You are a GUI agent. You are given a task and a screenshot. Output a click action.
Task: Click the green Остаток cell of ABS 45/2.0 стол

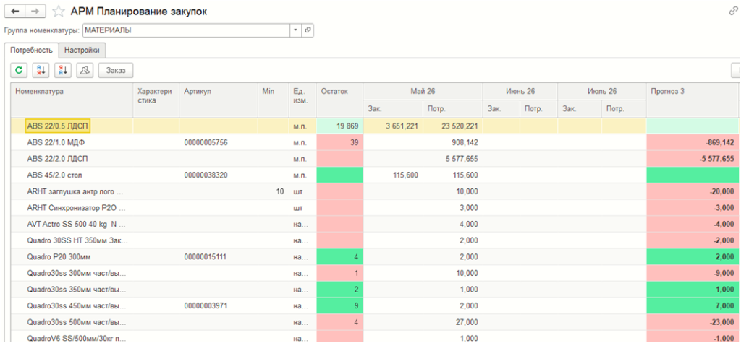339,175
